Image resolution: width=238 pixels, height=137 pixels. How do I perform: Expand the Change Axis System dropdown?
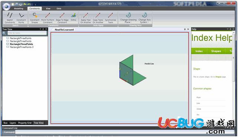coord(144,18)
